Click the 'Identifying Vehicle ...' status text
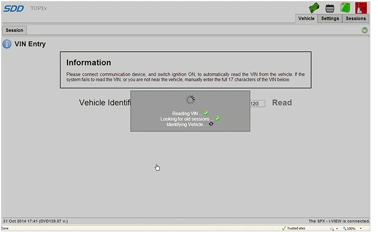This screenshot has width=378, height=232. [x=187, y=124]
